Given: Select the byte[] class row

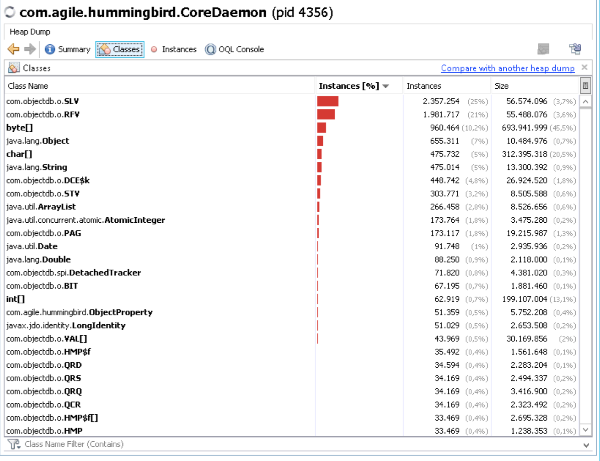Looking at the screenshot, I should point(292,128).
